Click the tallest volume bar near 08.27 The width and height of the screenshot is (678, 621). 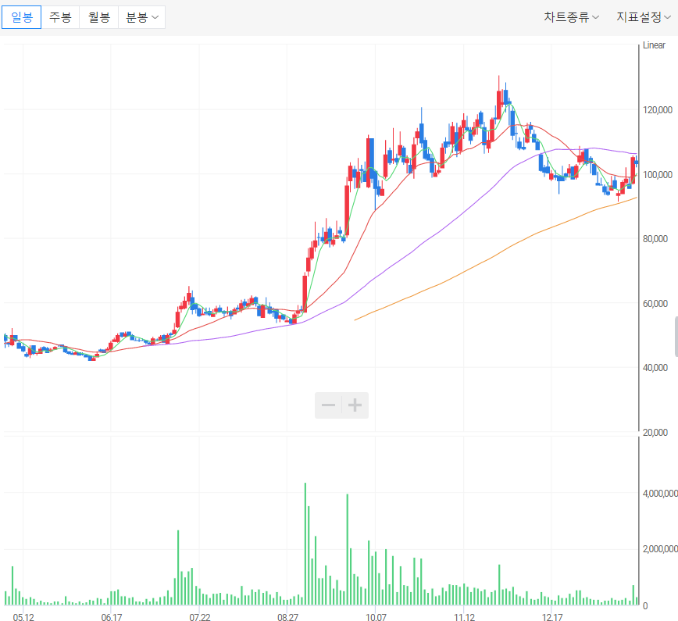[305, 544]
